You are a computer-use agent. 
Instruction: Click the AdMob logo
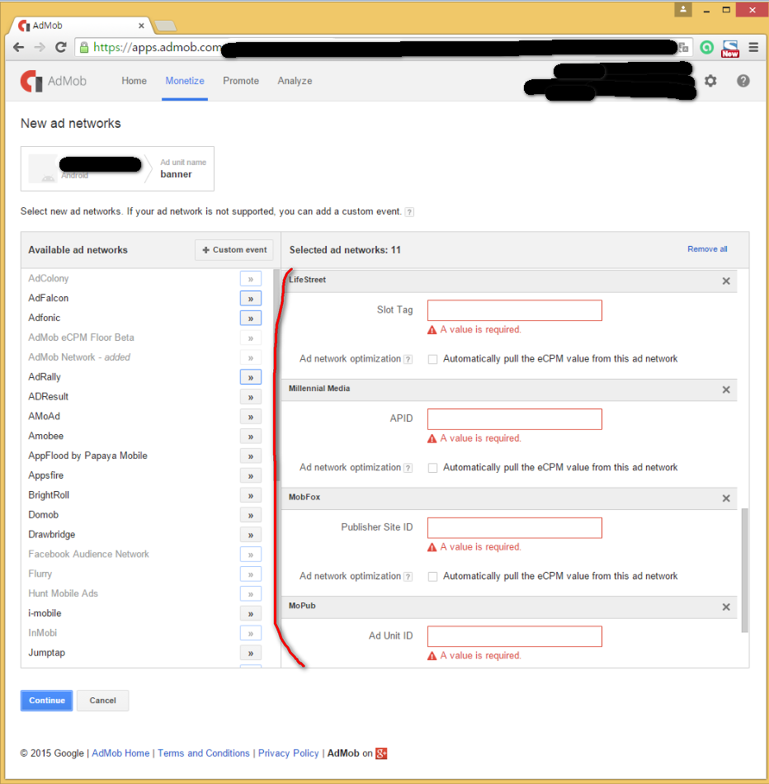pos(54,81)
